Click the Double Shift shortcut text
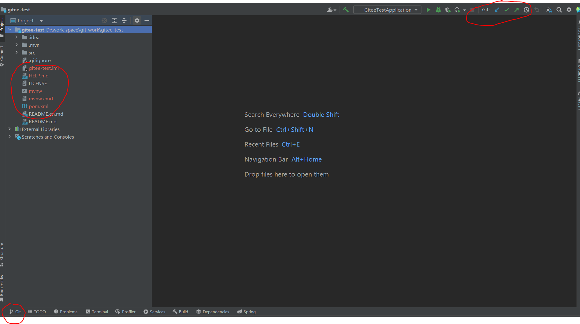 point(321,115)
